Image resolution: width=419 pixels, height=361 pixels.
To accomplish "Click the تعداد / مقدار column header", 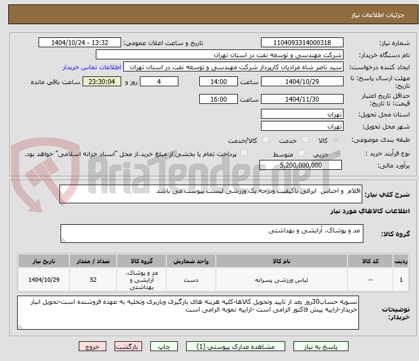I will tap(93, 261).
